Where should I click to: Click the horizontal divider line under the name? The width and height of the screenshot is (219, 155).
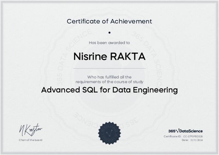(109, 68)
